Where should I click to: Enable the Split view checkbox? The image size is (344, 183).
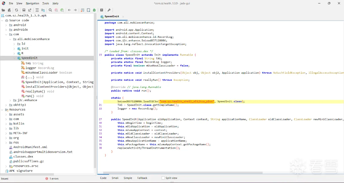click(163, 178)
